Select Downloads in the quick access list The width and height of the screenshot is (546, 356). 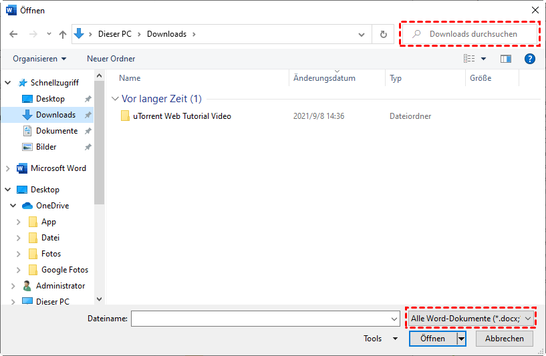coord(55,115)
